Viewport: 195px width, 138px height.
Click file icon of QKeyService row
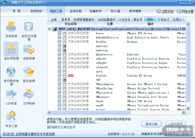(64, 54)
